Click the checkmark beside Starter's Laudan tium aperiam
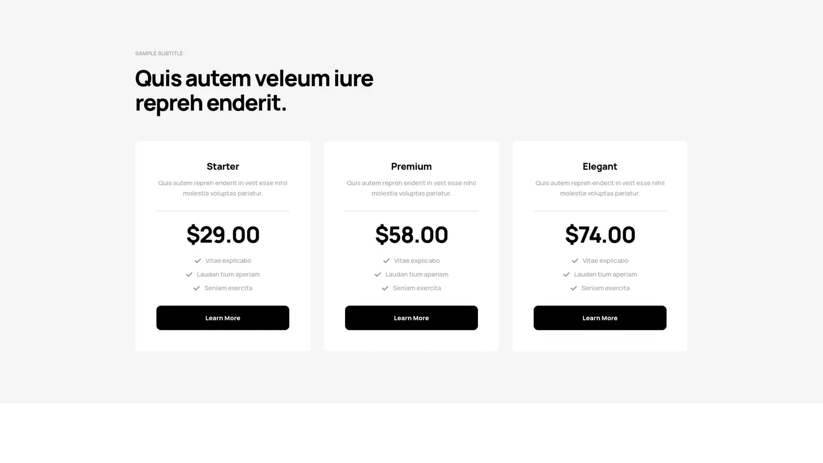 pos(189,274)
